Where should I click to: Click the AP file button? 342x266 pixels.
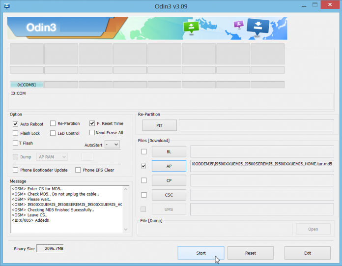(x=169, y=166)
